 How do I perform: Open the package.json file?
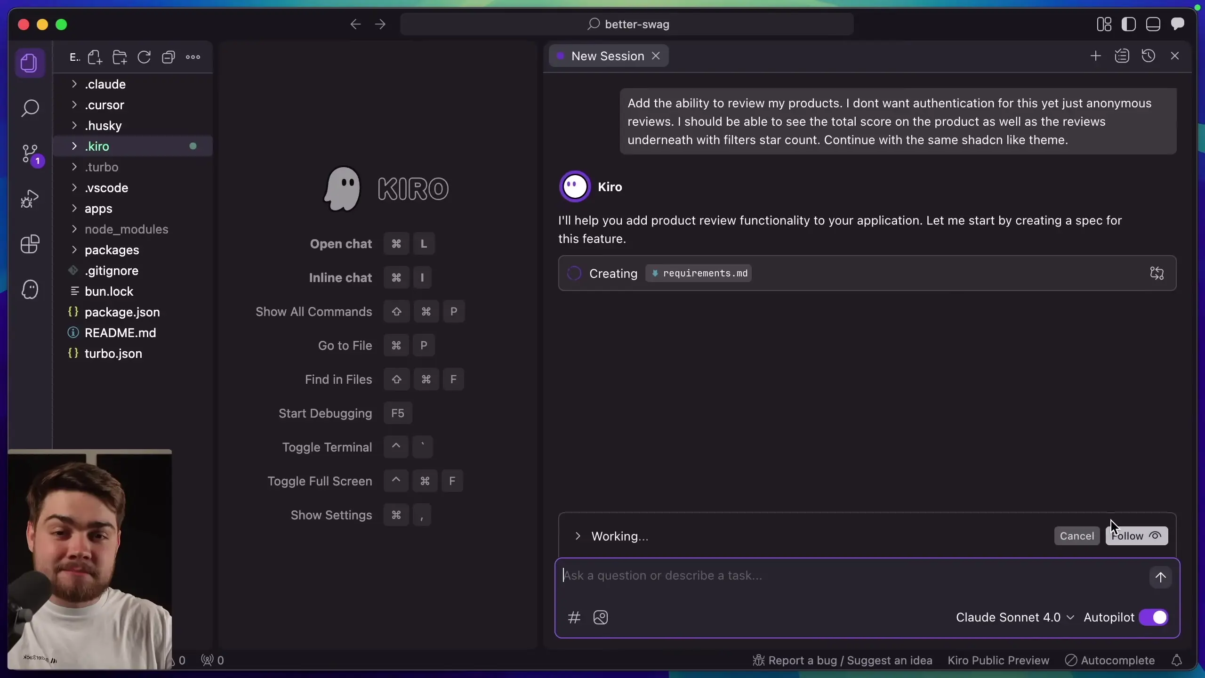pos(132,312)
